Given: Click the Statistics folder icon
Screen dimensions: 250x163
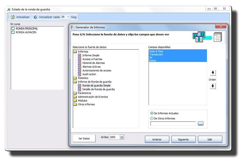Looking at the screenshot, I should 75,78.
